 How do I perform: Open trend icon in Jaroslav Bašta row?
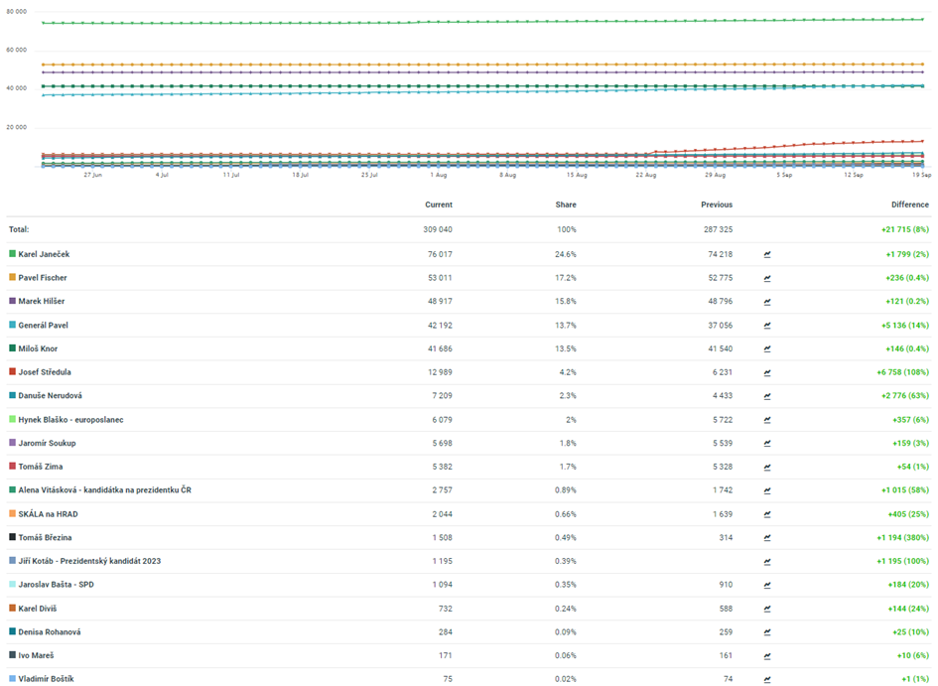(x=767, y=585)
